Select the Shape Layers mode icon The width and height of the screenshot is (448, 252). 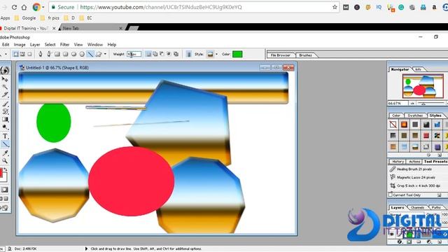click(x=16, y=54)
